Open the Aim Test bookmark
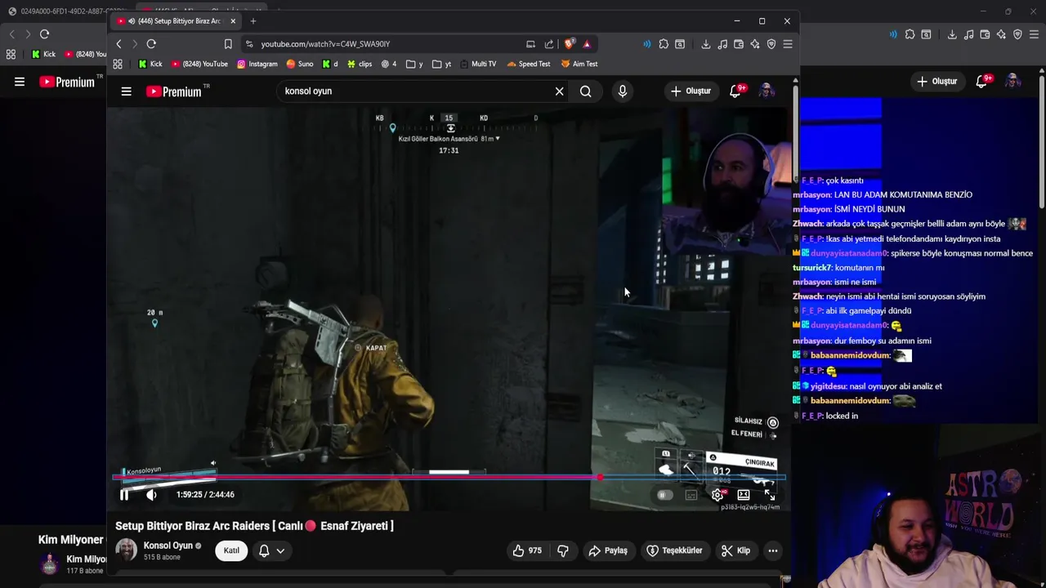 tap(579, 64)
